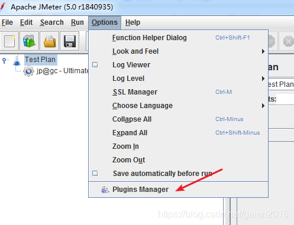Select Test Plan in the tree
294x225 pixels.
point(40,60)
